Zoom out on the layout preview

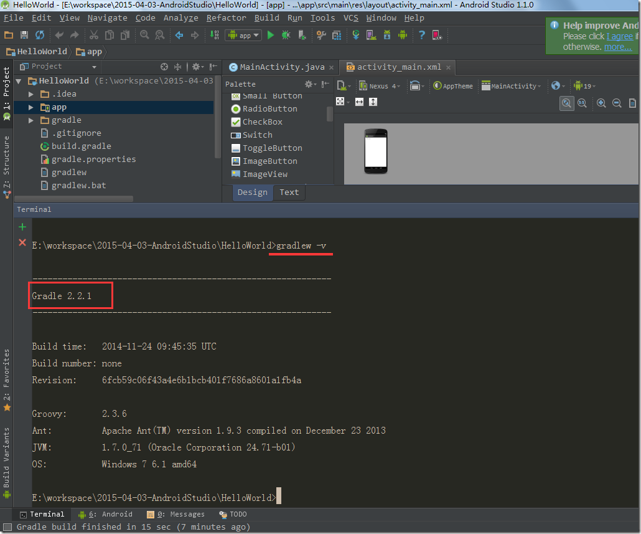point(617,103)
